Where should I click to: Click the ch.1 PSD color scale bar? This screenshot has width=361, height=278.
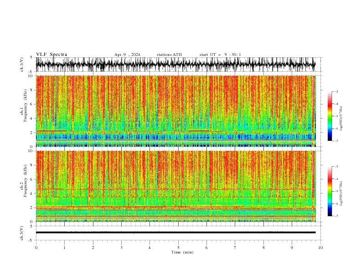(x=330, y=116)
